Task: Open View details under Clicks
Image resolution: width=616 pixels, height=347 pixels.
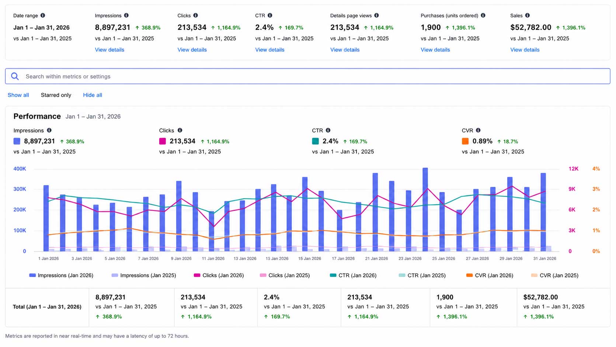Action: (x=192, y=50)
